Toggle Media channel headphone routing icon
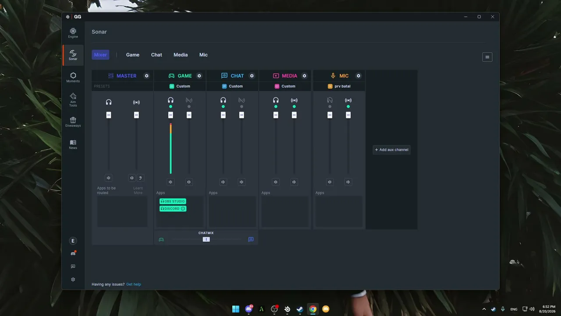Screen dimensions: 561x316 point(276,101)
